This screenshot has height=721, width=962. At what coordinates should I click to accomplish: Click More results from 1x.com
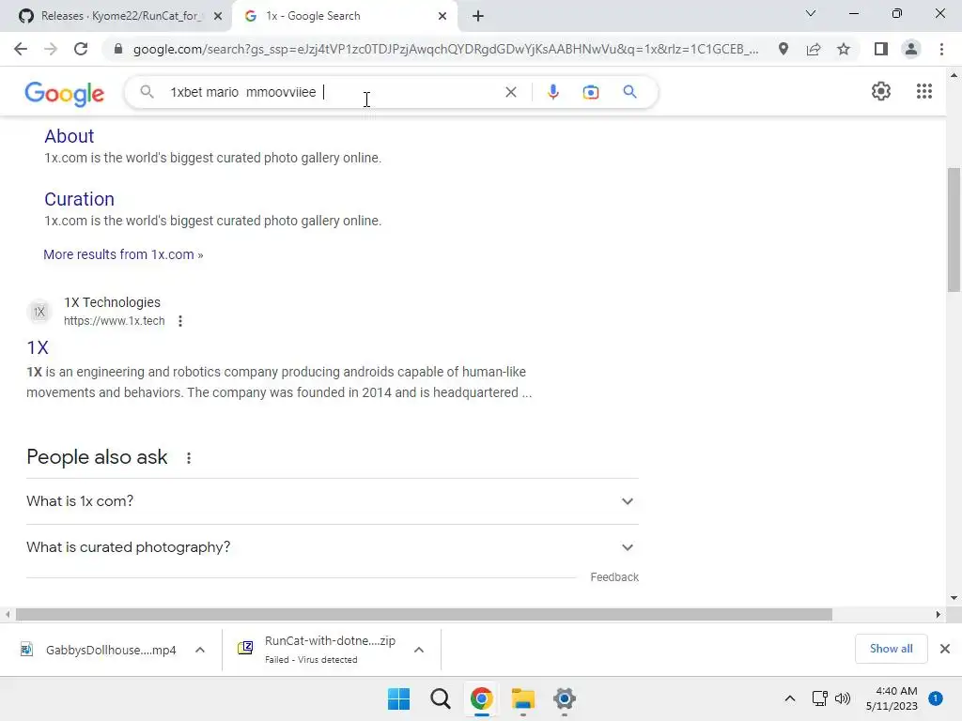click(x=123, y=254)
